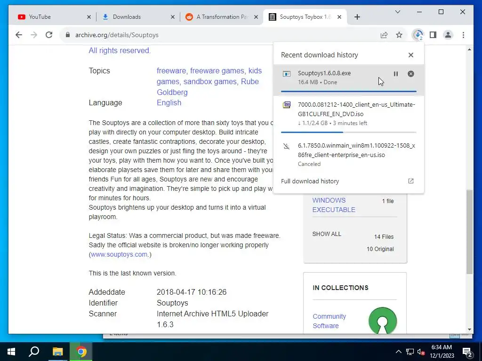
Task: Open the Windows Start menu
Action: 11,352
